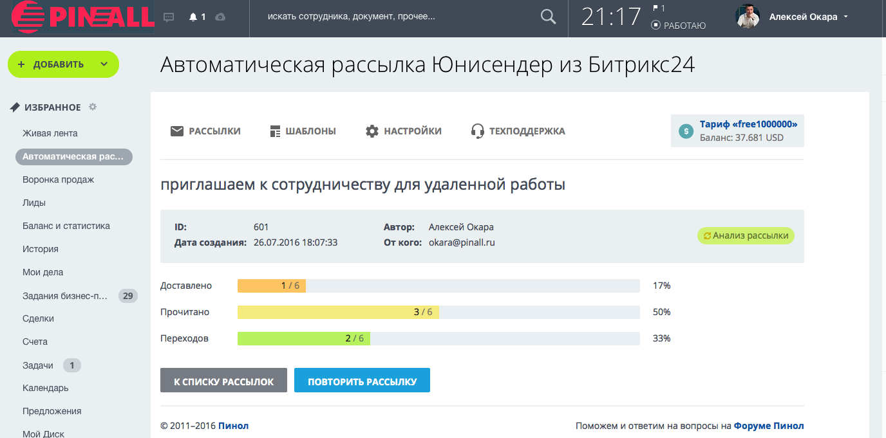Open Мой Диск in sidebar
This screenshot has width=886, height=438.
click(x=44, y=433)
